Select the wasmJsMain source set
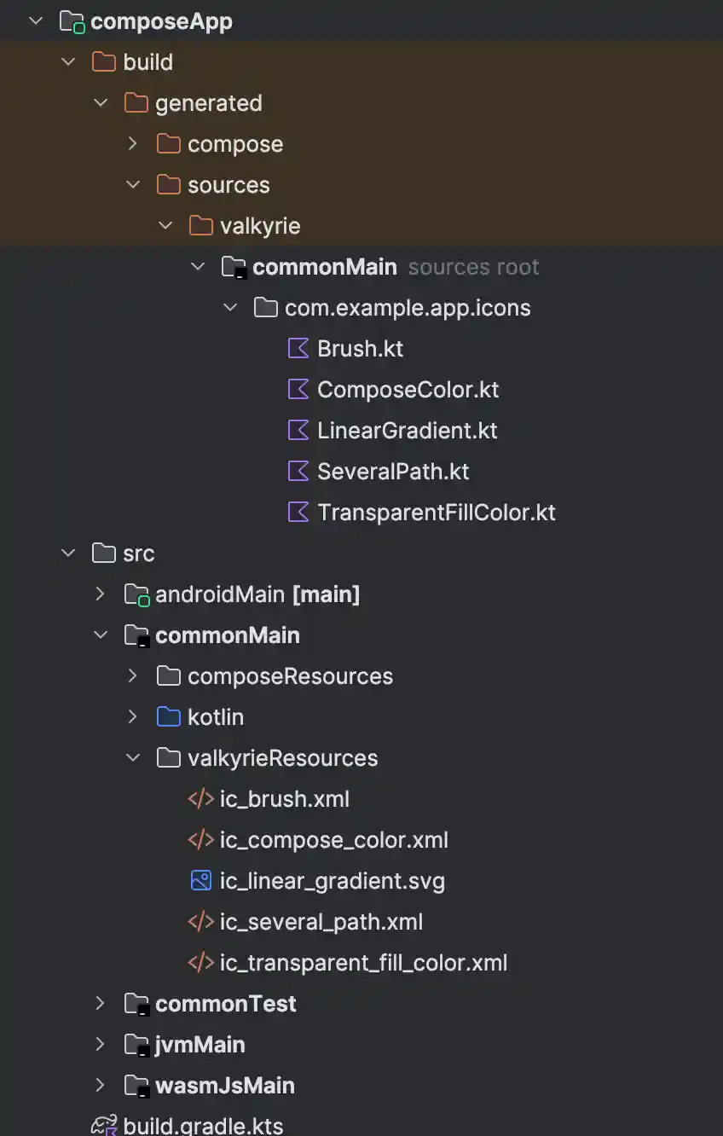 (224, 1086)
